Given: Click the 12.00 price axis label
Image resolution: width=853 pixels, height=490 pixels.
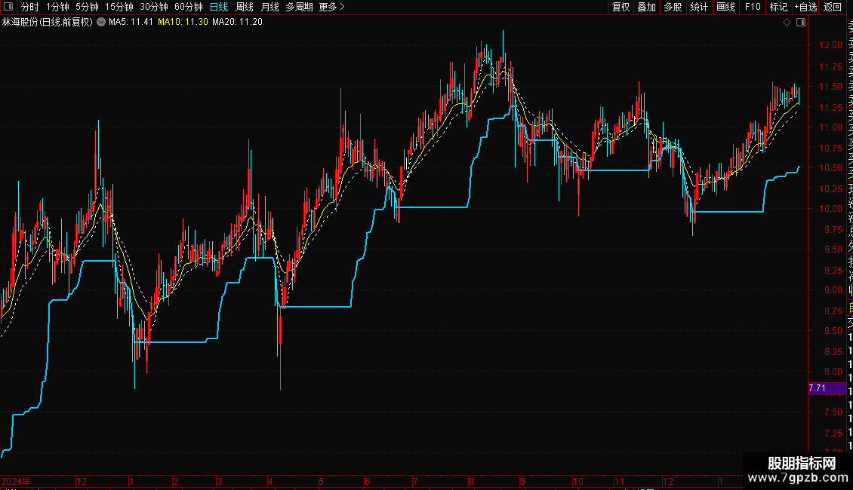Looking at the screenshot, I should tap(830, 45).
